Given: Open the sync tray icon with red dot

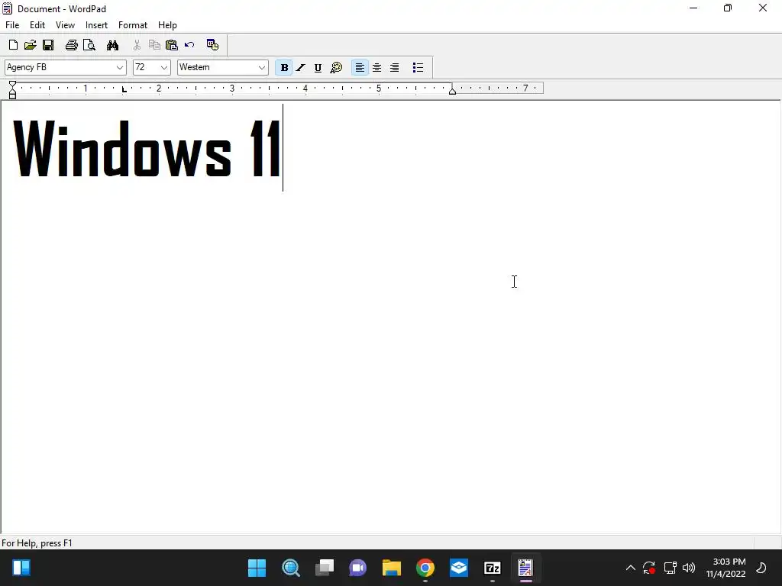Looking at the screenshot, I should click(x=649, y=568).
